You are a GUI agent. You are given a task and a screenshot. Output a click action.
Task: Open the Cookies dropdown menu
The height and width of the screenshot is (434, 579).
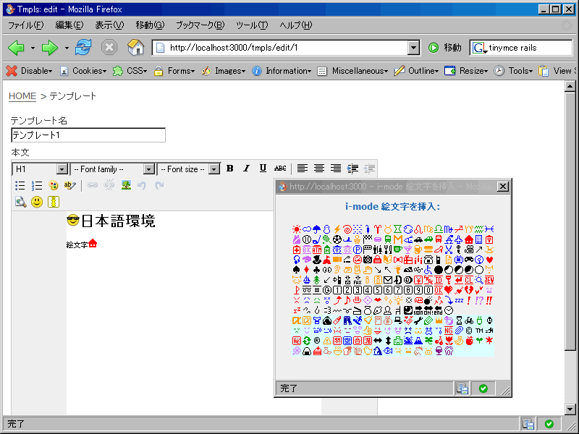click(x=83, y=71)
